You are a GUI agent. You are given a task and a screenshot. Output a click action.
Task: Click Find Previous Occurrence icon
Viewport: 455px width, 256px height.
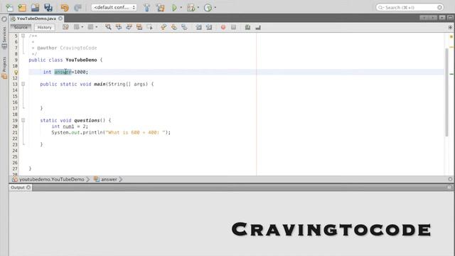(119, 27)
